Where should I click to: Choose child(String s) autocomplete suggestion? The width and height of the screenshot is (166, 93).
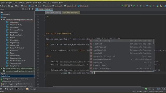pos(121,41)
